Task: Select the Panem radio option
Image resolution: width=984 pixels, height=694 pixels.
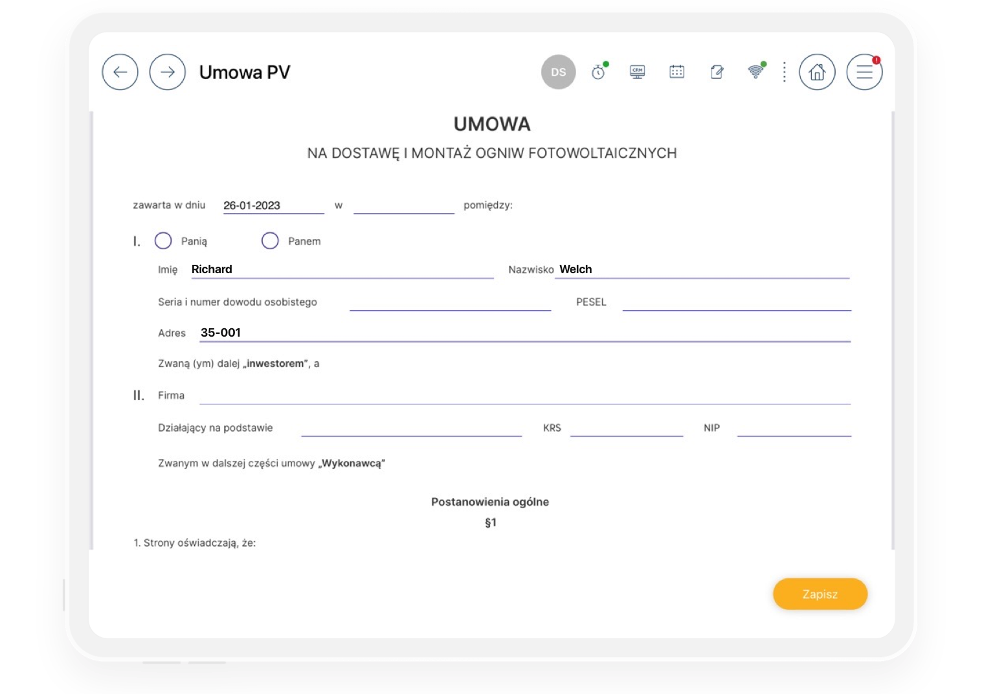Action: [x=270, y=241]
